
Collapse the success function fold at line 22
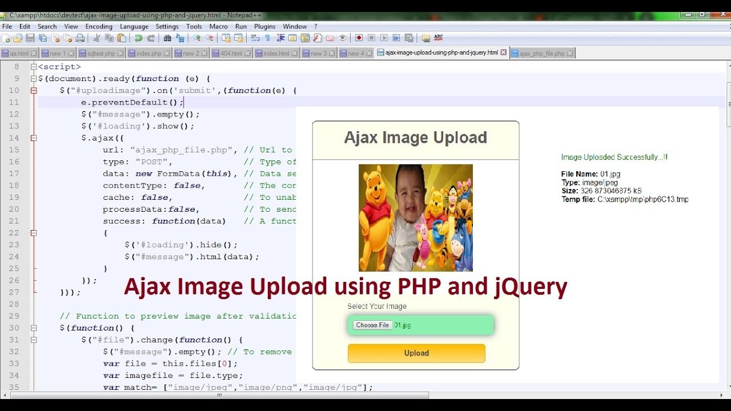click(x=34, y=233)
